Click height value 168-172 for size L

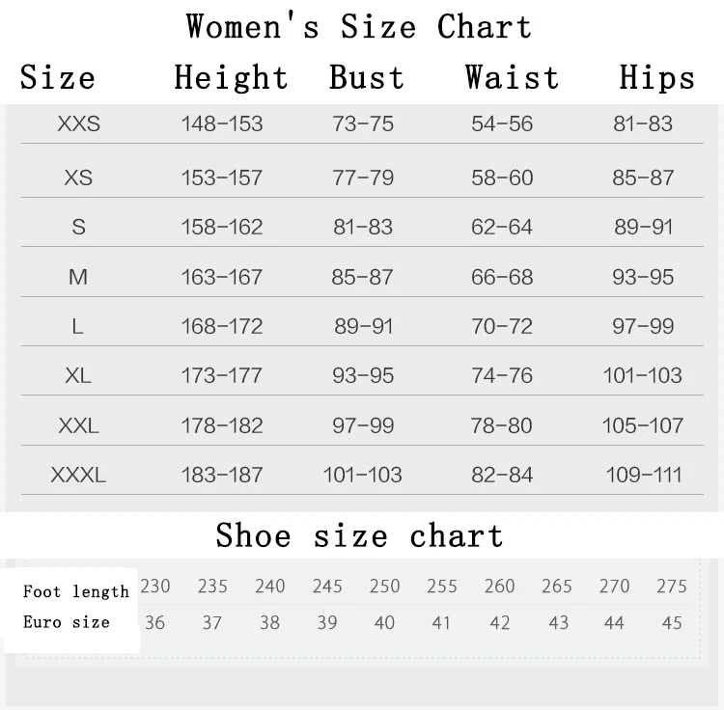pyautogui.click(x=222, y=326)
